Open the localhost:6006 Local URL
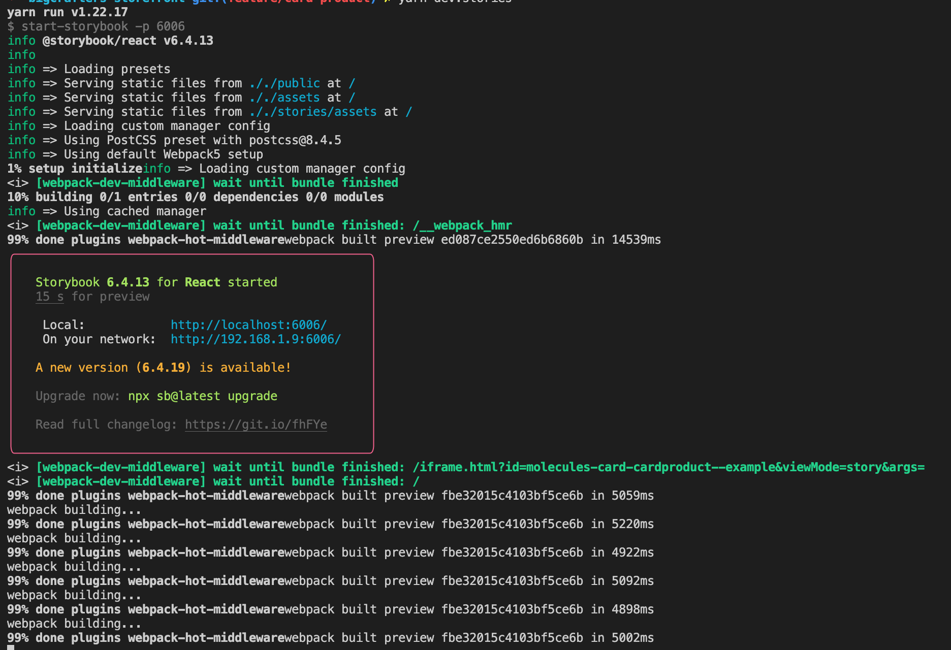Viewport: 951px width, 650px height. click(x=248, y=325)
